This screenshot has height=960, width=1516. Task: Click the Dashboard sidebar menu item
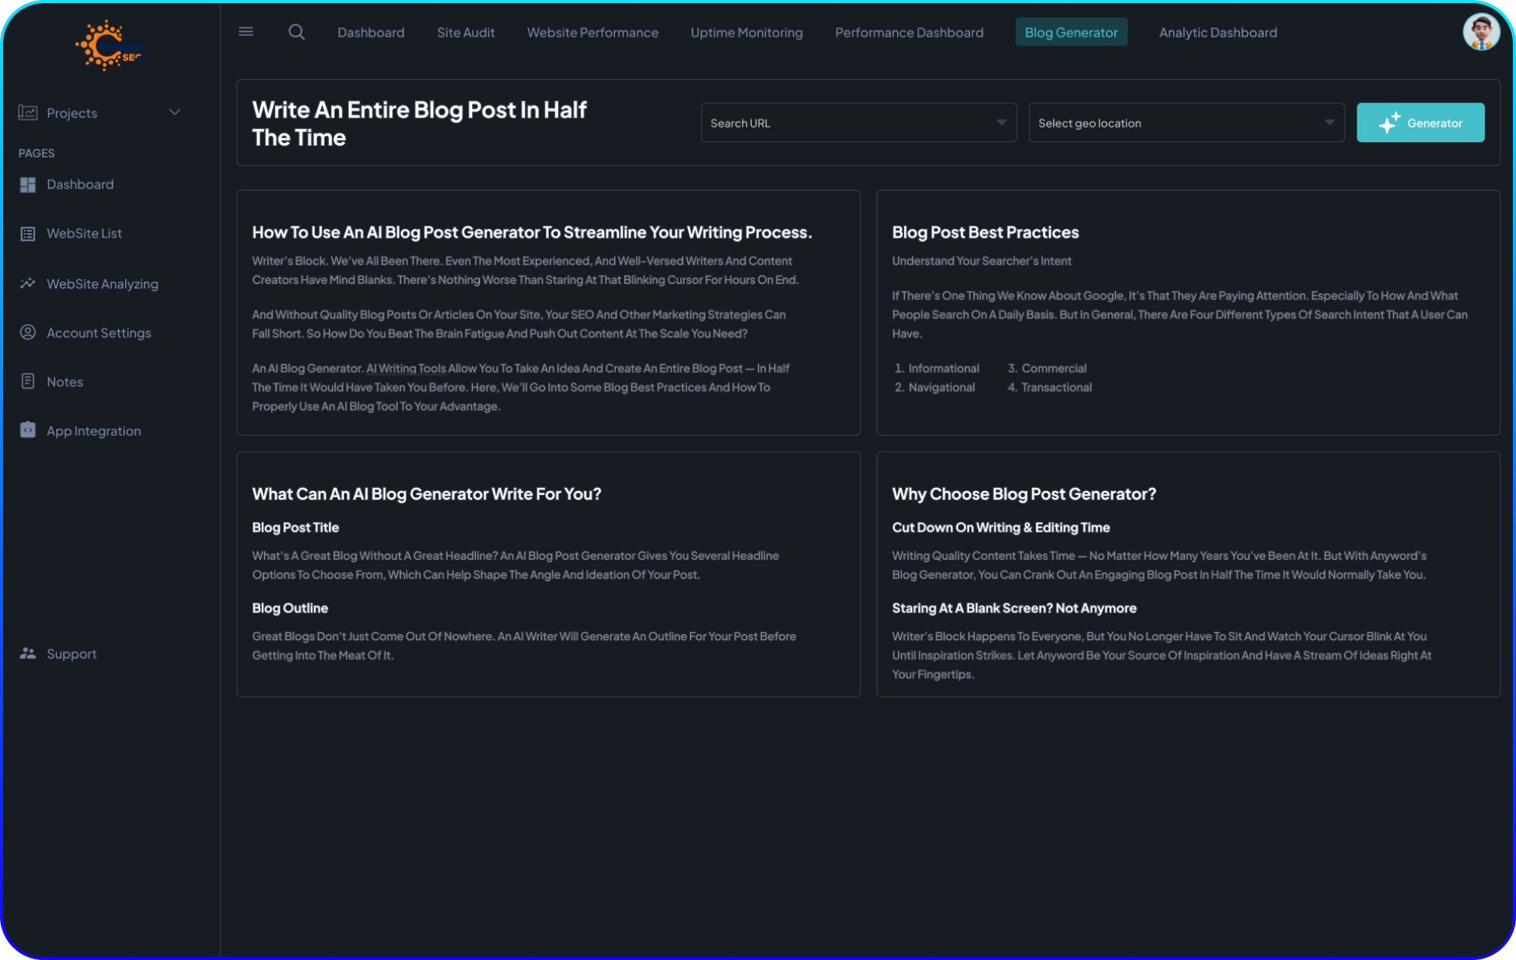click(80, 184)
